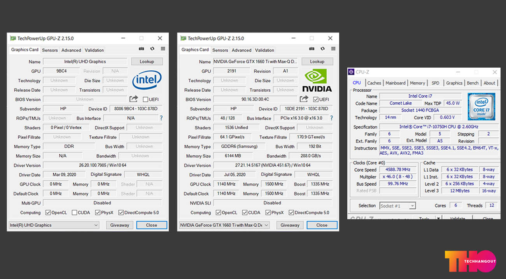This screenshot has height=279, width=506.
Task: Click the Intel Core i7 badge in CPU-Z
Action: point(481,106)
